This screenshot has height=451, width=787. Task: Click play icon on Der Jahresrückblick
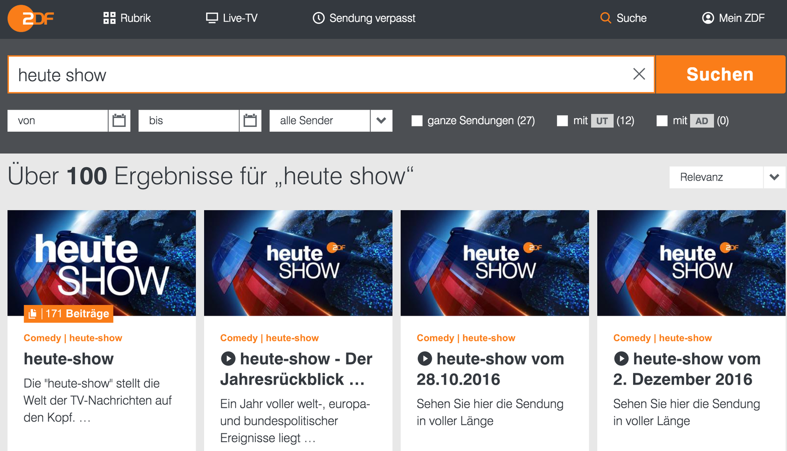pos(228,359)
